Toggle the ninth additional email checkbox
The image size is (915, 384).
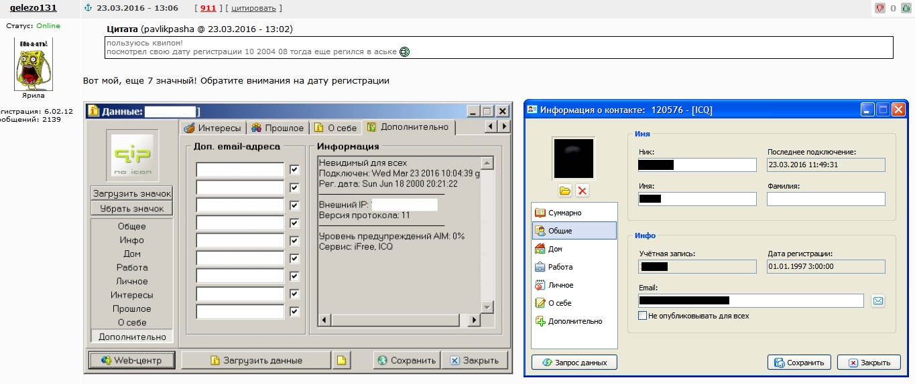click(x=294, y=311)
